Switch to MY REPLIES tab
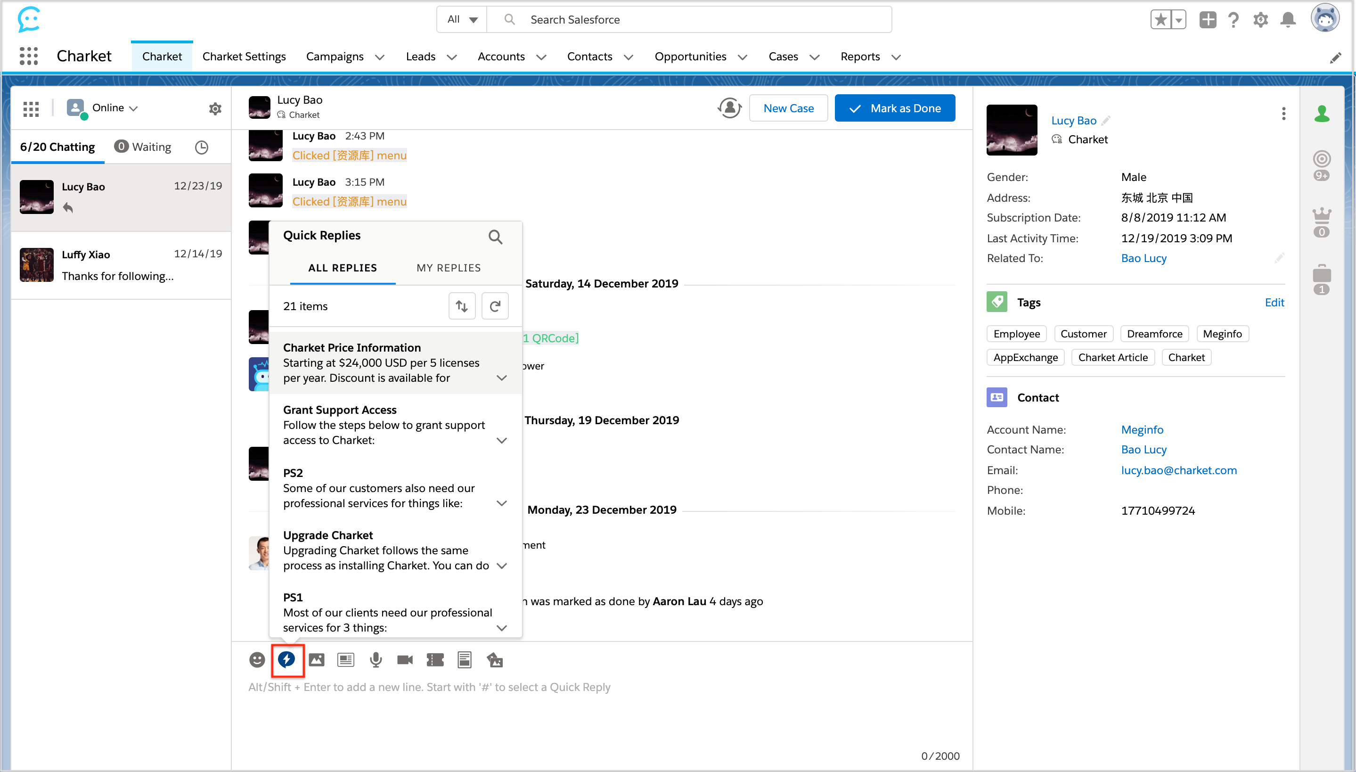This screenshot has height=772, width=1356. pos(448,268)
